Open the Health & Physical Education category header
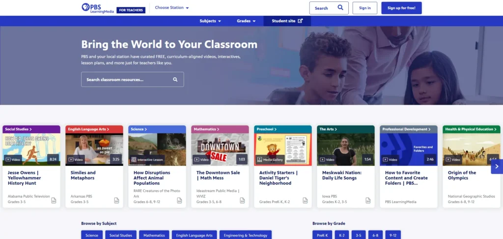The height and width of the screenshot is (239, 503). tap(472, 129)
